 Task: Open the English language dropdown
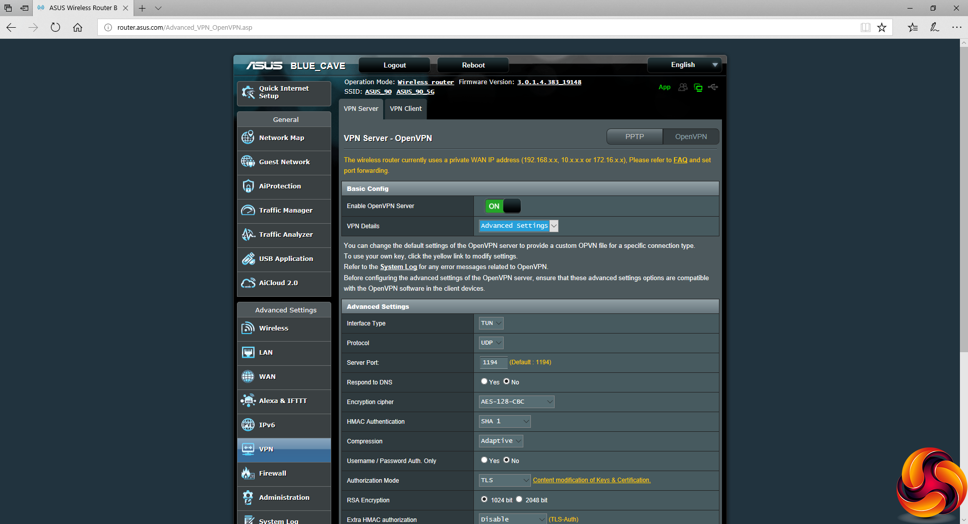coord(684,65)
